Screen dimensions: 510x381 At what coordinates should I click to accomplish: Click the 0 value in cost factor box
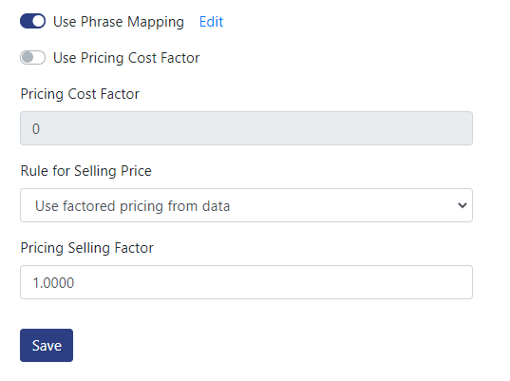click(x=36, y=129)
